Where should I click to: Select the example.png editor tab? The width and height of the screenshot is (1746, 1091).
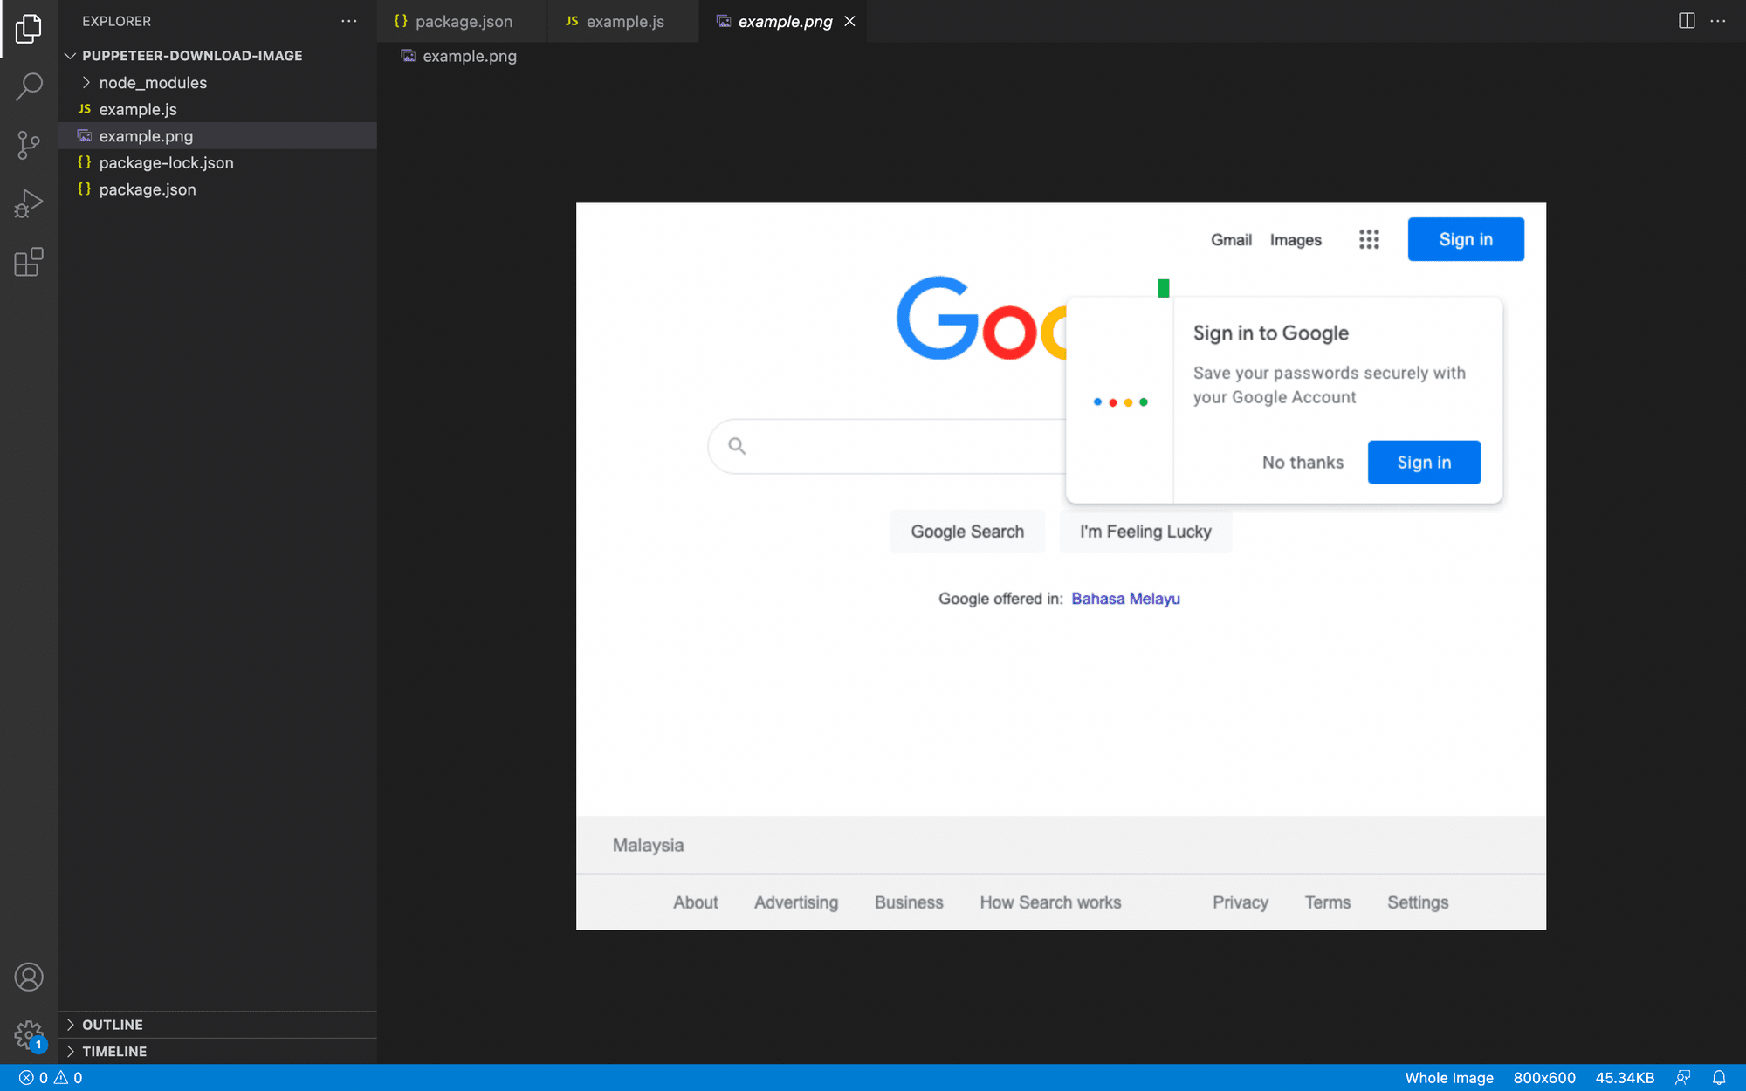point(785,21)
